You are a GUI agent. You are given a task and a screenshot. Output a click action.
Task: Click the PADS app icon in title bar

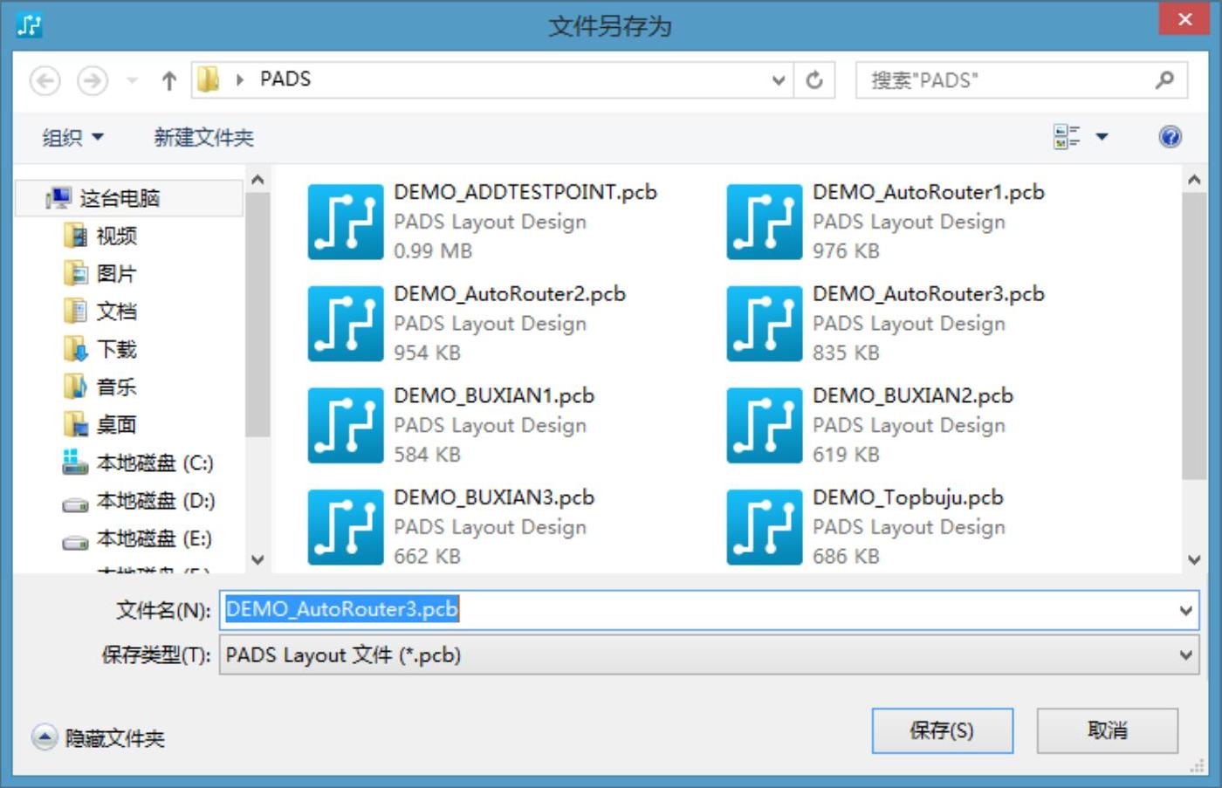[30, 25]
